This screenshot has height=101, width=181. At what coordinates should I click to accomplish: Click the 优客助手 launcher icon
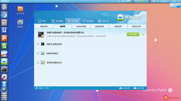click(x=4, y=62)
